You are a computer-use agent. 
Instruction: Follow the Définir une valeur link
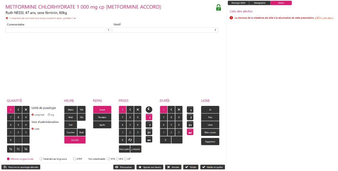324,18
